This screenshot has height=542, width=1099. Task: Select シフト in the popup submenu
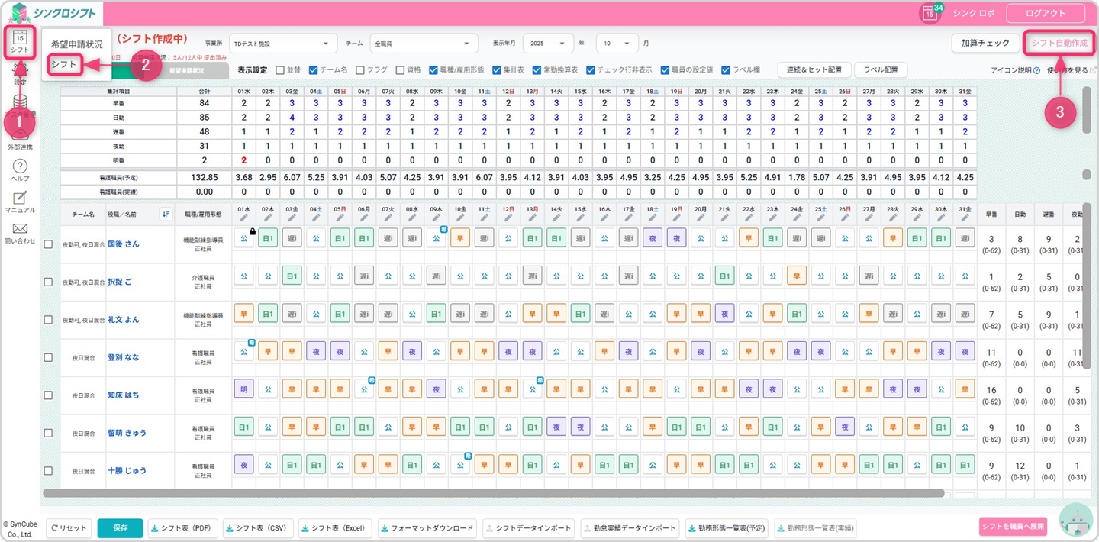[x=64, y=65]
